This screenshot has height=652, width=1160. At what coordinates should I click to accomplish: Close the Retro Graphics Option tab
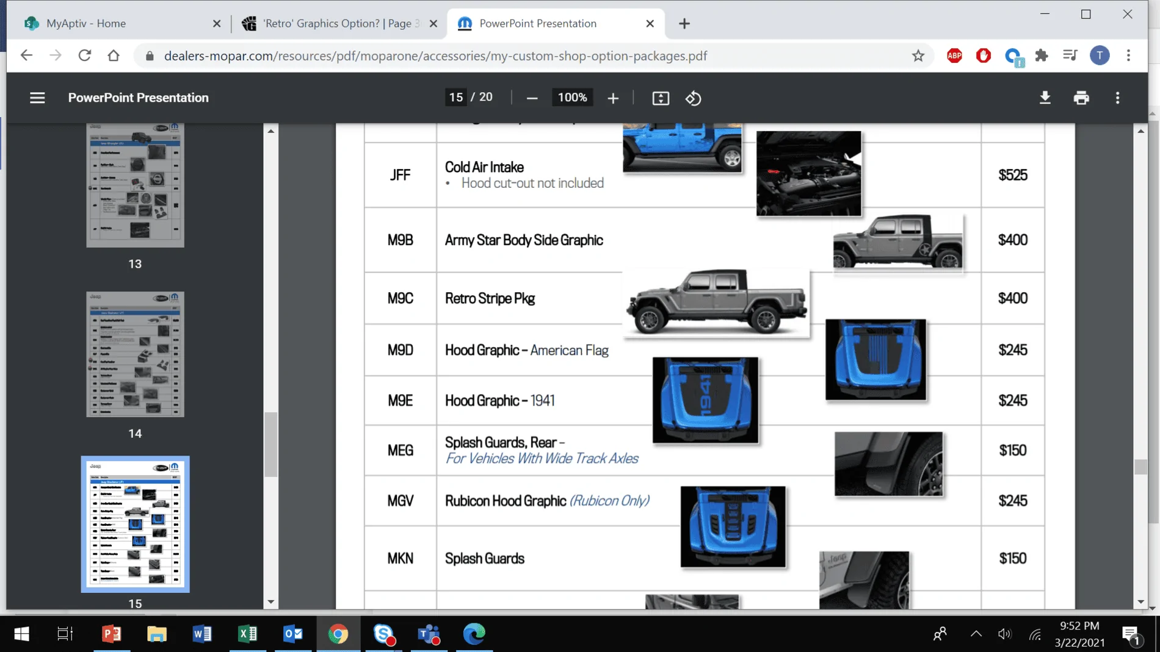(433, 23)
